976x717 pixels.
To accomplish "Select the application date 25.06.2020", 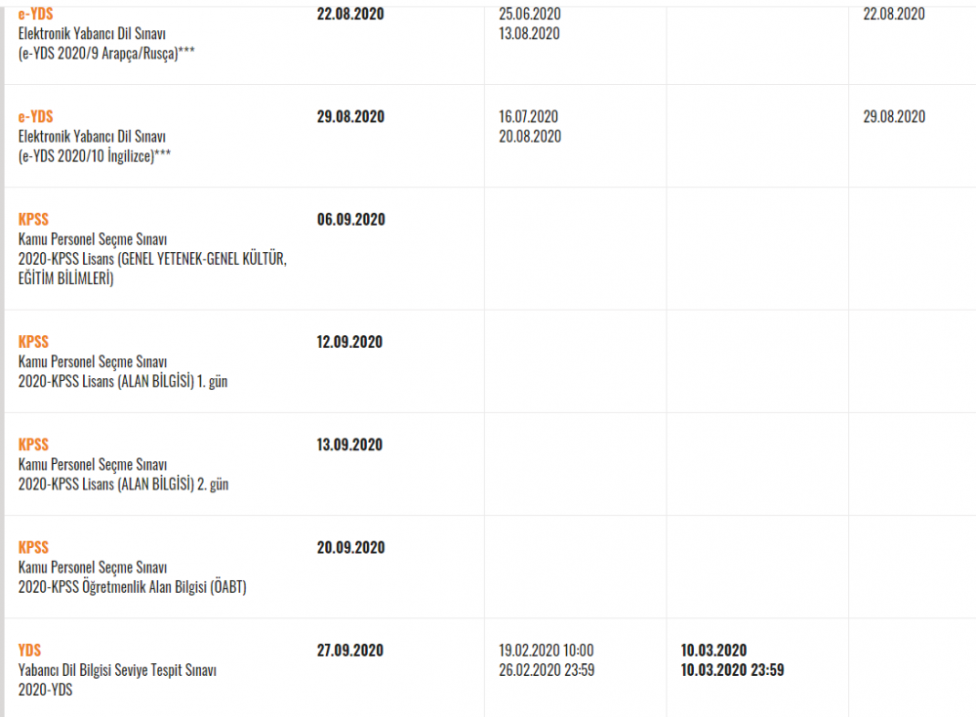I will [528, 15].
